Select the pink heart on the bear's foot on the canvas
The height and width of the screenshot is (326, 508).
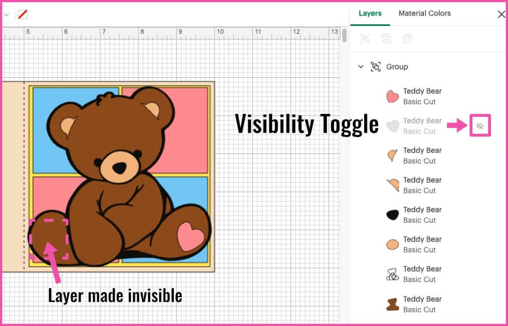[x=191, y=236]
